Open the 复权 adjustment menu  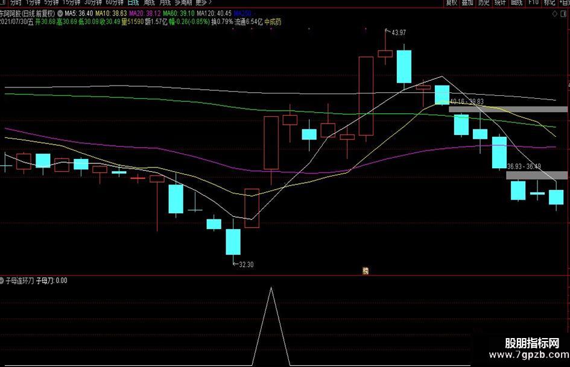[452, 2]
